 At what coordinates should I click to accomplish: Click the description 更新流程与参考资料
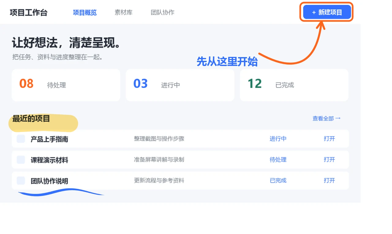click(x=159, y=181)
